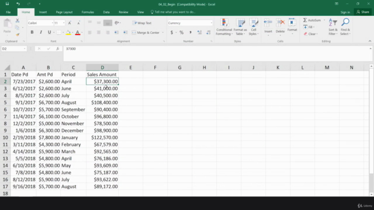This screenshot has height=210, width=374.
Task: Toggle Top Align vertical alignment
Action: (x=89, y=23)
